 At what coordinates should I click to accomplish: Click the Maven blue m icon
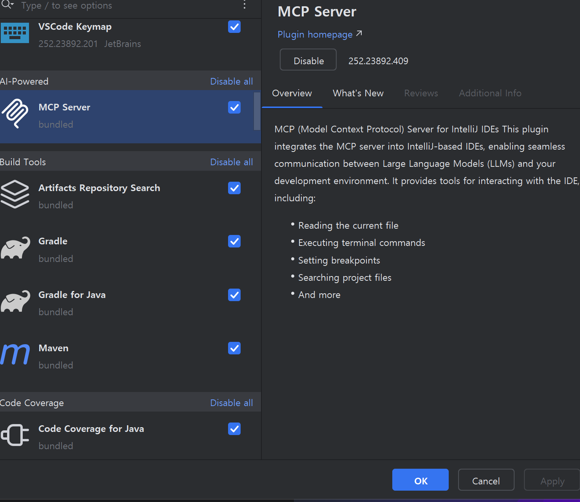(x=15, y=354)
